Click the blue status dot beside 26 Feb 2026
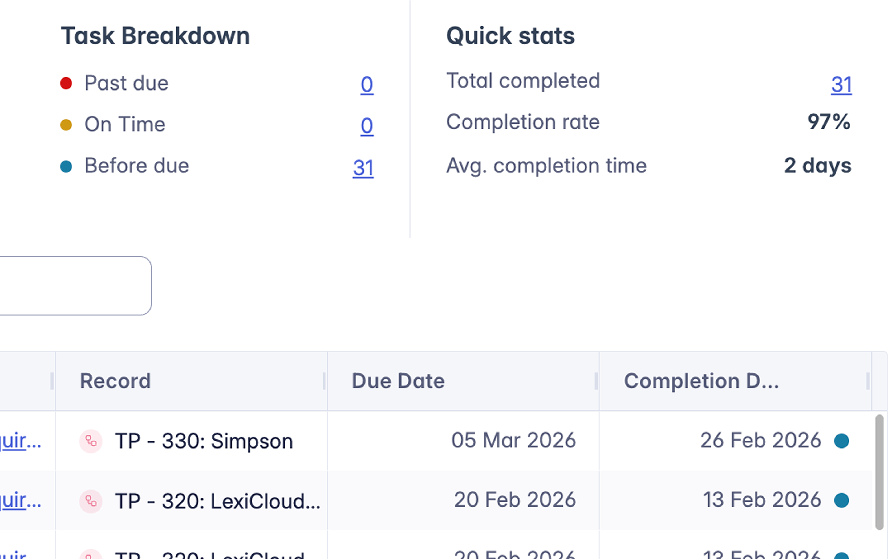Image resolution: width=892 pixels, height=559 pixels. coord(841,441)
